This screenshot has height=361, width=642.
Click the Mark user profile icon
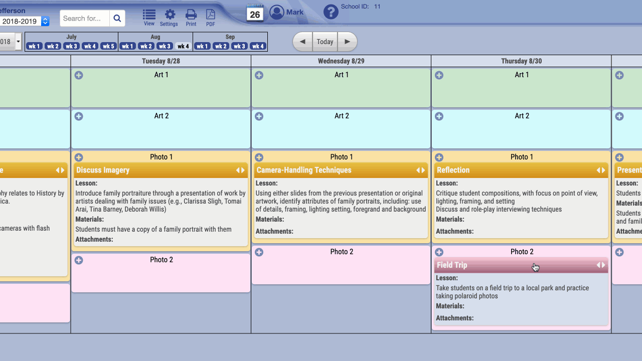(277, 13)
